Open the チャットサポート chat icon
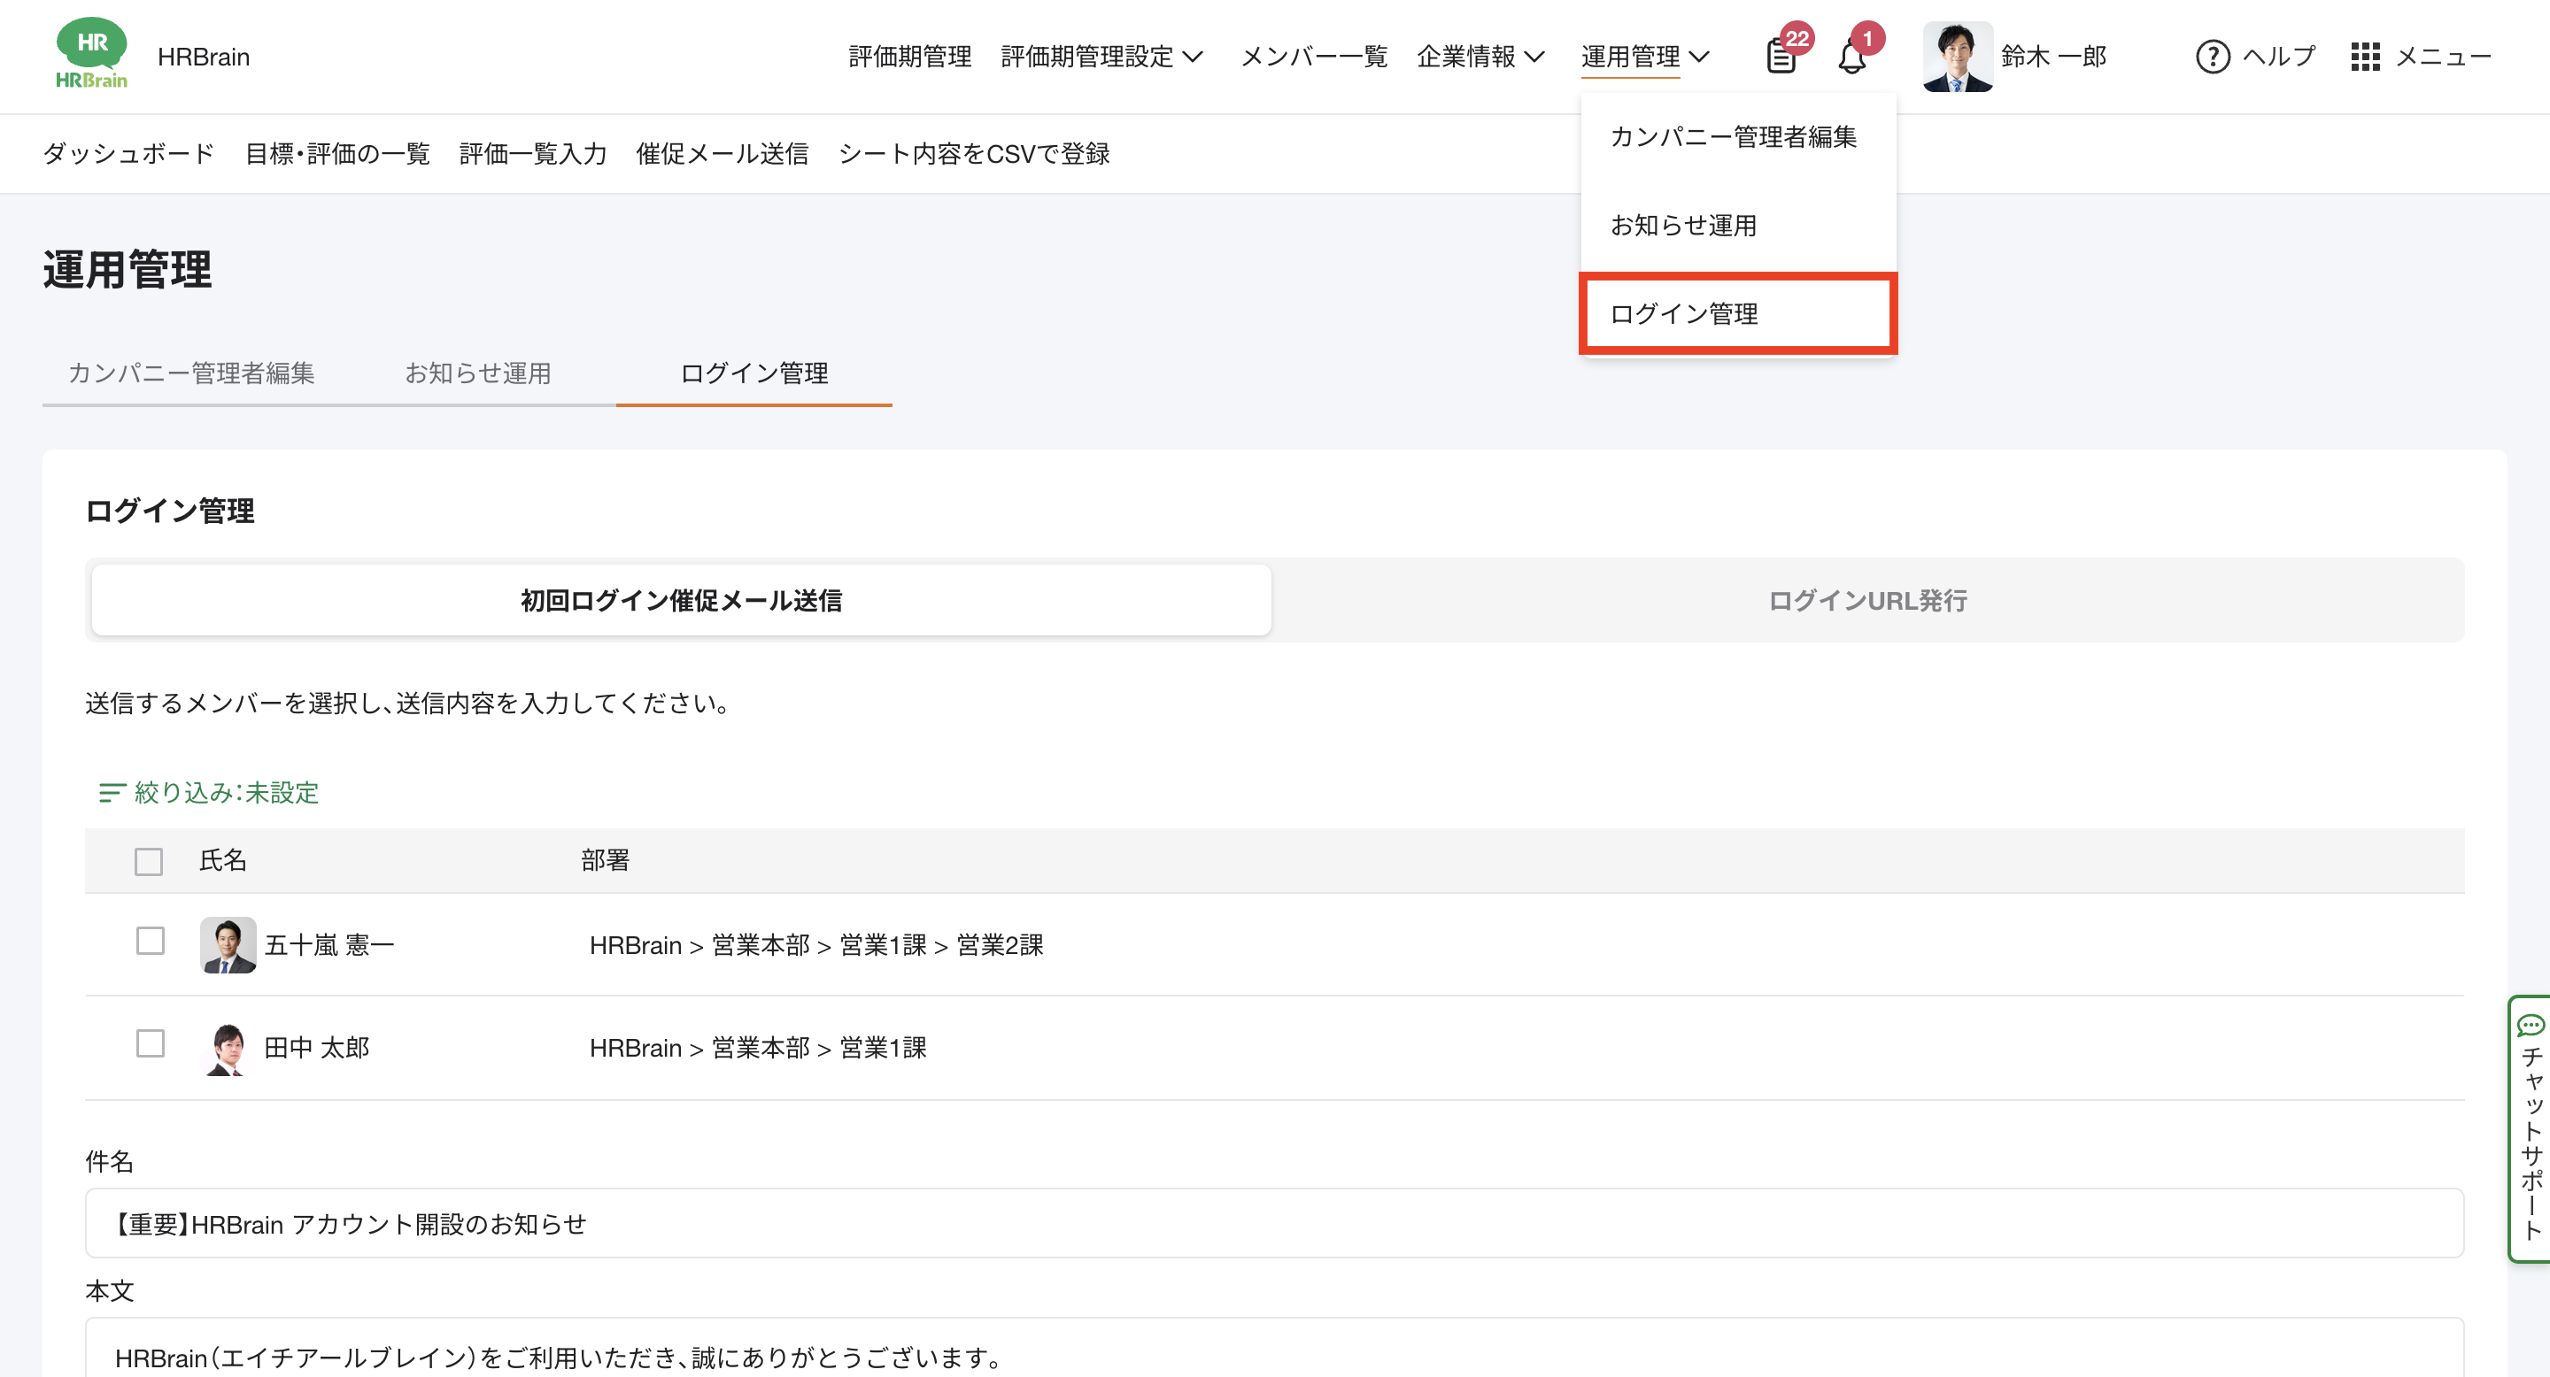 click(2531, 1025)
